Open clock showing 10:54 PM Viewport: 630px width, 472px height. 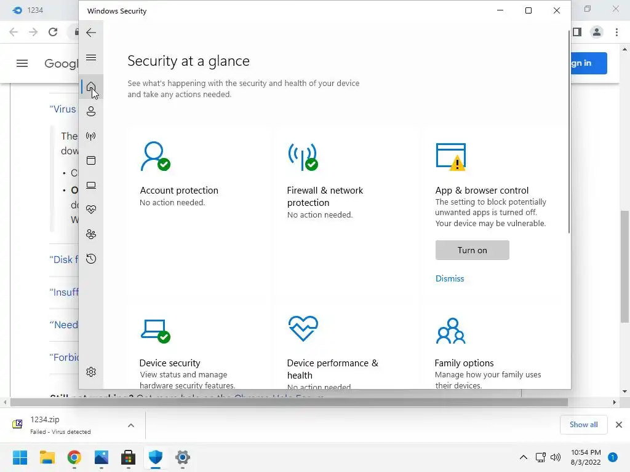point(586,457)
